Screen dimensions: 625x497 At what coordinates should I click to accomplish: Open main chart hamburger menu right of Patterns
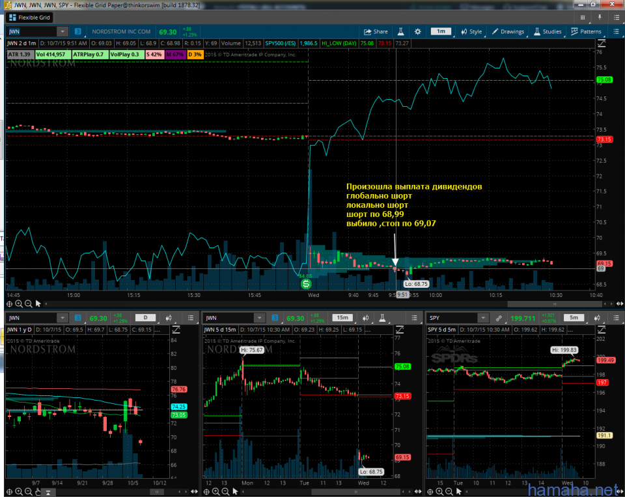(x=616, y=31)
